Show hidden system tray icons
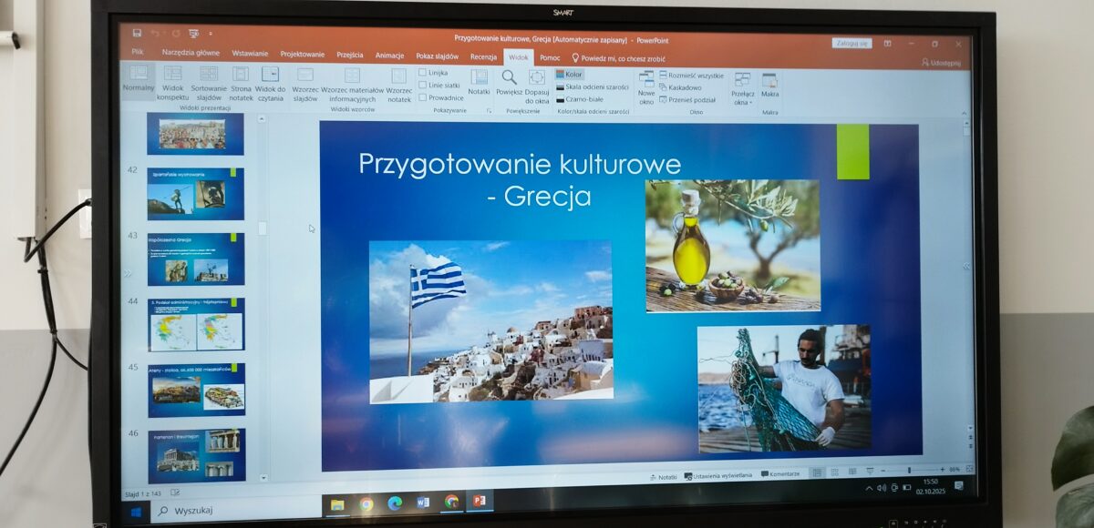This screenshot has width=1094, height=528. pyautogui.click(x=869, y=489)
